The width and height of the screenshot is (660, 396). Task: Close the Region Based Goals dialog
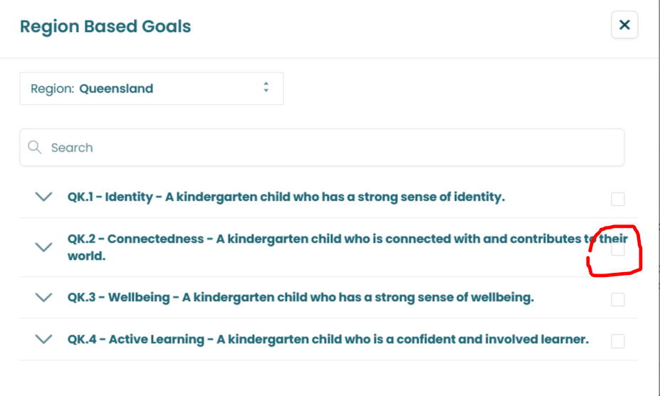(624, 25)
